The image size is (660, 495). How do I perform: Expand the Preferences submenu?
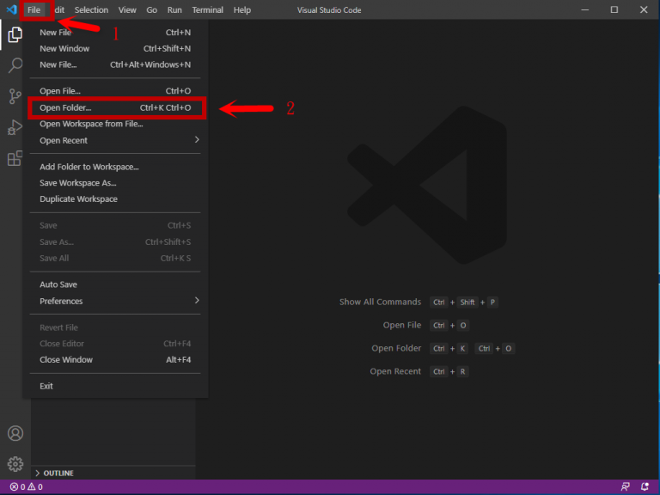pos(115,301)
